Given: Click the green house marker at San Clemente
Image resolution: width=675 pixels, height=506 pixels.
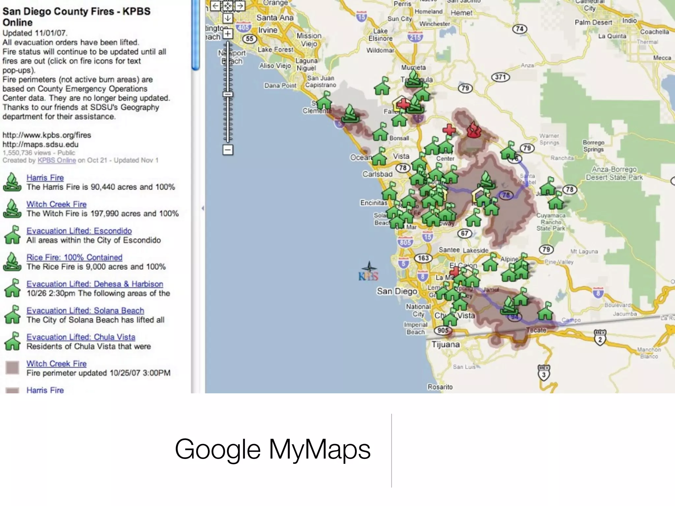Looking at the screenshot, I should coord(324,100).
